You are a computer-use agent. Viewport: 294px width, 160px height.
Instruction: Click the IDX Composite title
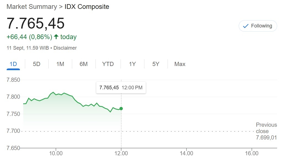[87, 7]
